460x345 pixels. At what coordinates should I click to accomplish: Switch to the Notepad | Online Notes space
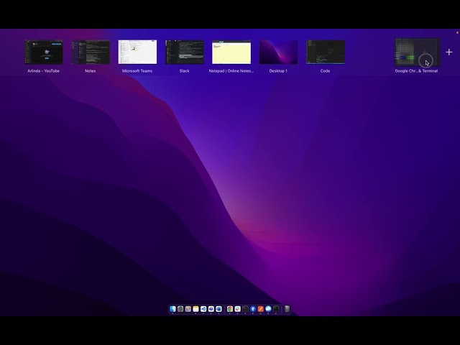[231, 52]
